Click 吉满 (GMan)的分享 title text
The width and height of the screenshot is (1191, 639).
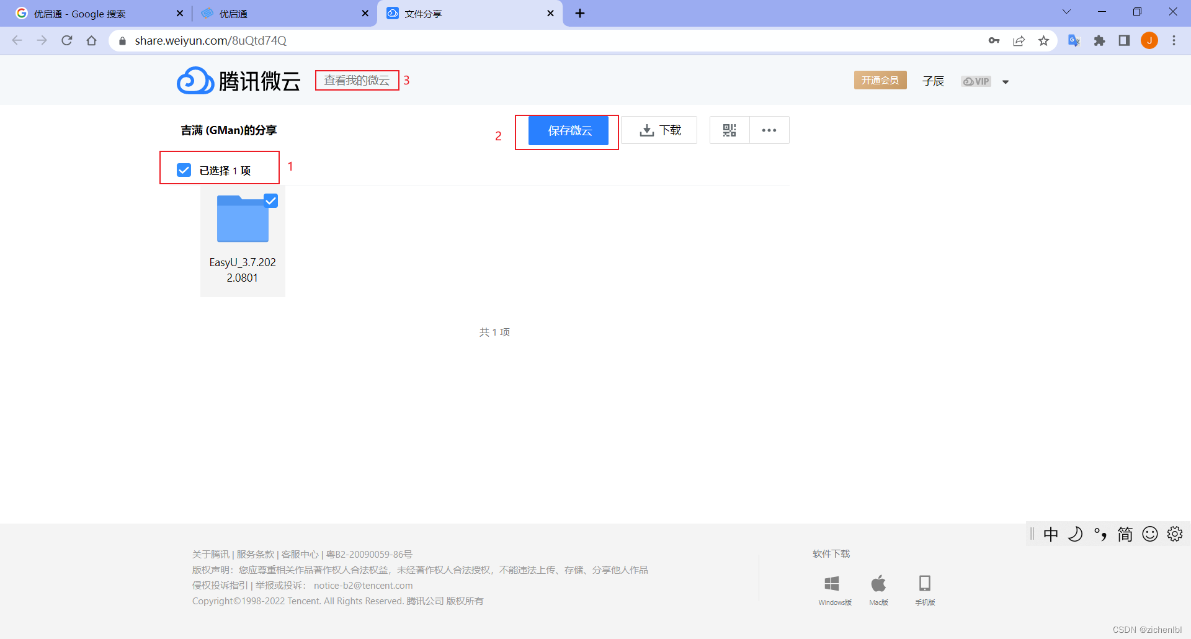(x=228, y=130)
